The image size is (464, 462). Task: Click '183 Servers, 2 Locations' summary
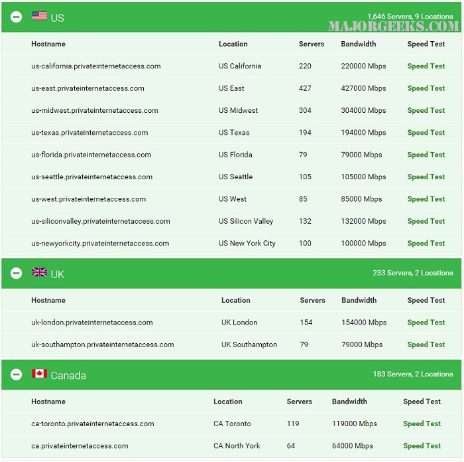click(x=413, y=374)
